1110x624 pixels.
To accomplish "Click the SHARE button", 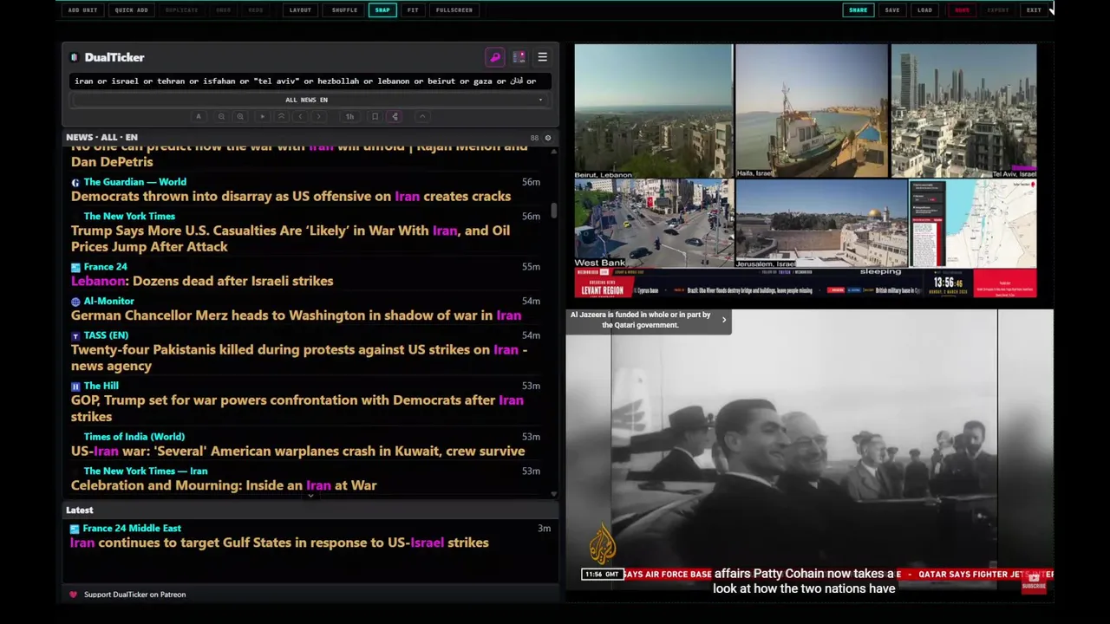I will 858,10.
